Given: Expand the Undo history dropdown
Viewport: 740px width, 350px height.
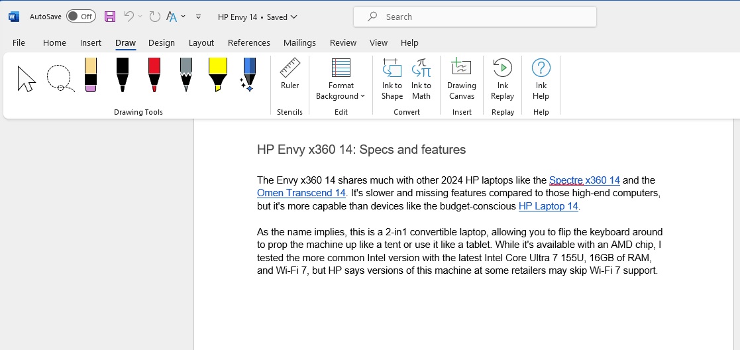Looking at the screenshot, I should click(140, 17).
